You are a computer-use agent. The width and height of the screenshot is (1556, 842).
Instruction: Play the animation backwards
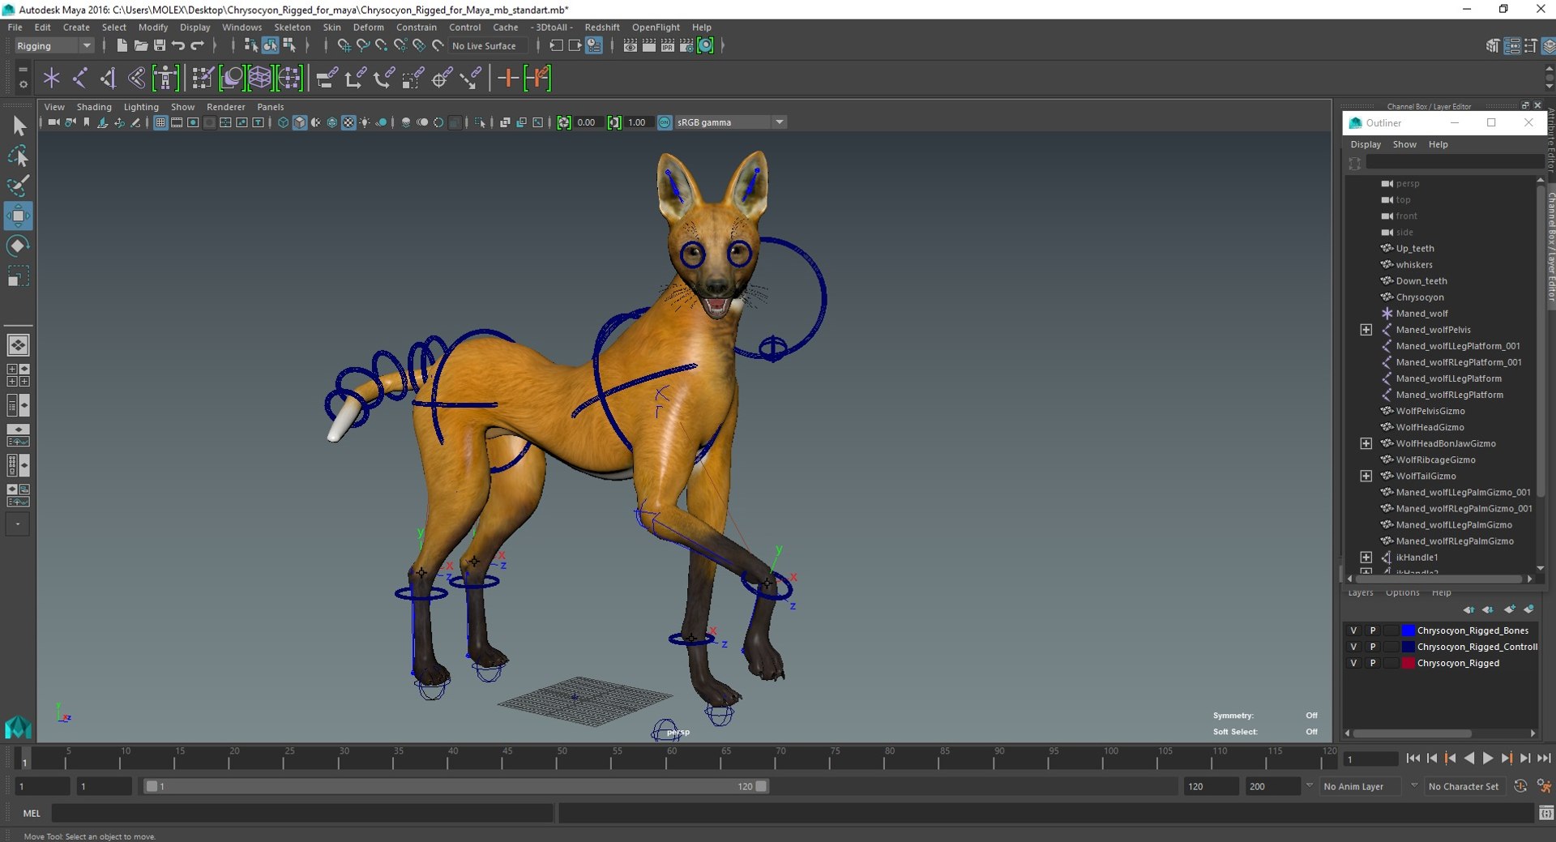click(x=1469, y=759)
